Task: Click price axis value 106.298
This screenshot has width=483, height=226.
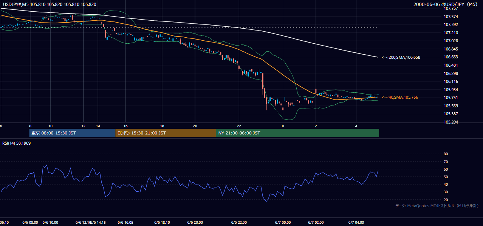Action: (450, 73)
